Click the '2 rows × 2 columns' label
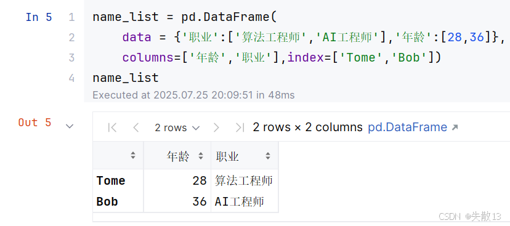This screenshot has height=226, width=510. (x=308, y=127)
